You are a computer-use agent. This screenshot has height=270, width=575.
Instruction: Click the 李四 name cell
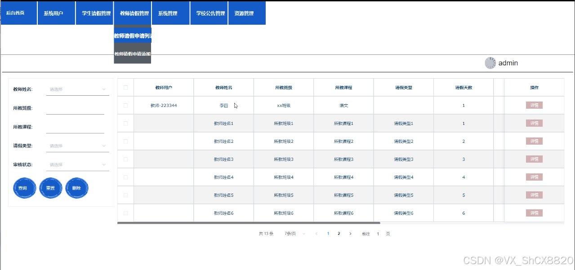[x=224, y=106]
